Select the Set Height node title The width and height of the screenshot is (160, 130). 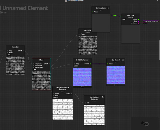point(88,30)
